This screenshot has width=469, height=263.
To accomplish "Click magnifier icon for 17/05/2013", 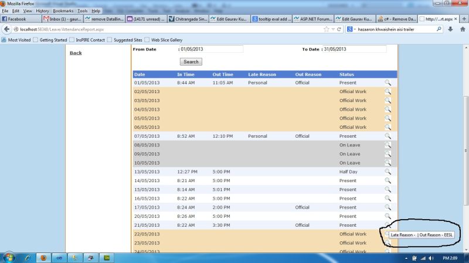I will click(x=388, y=207).
